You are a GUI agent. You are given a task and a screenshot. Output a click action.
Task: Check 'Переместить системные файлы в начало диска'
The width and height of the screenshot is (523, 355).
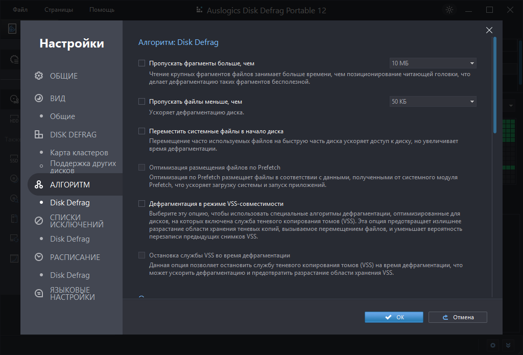tap(142, 131)
